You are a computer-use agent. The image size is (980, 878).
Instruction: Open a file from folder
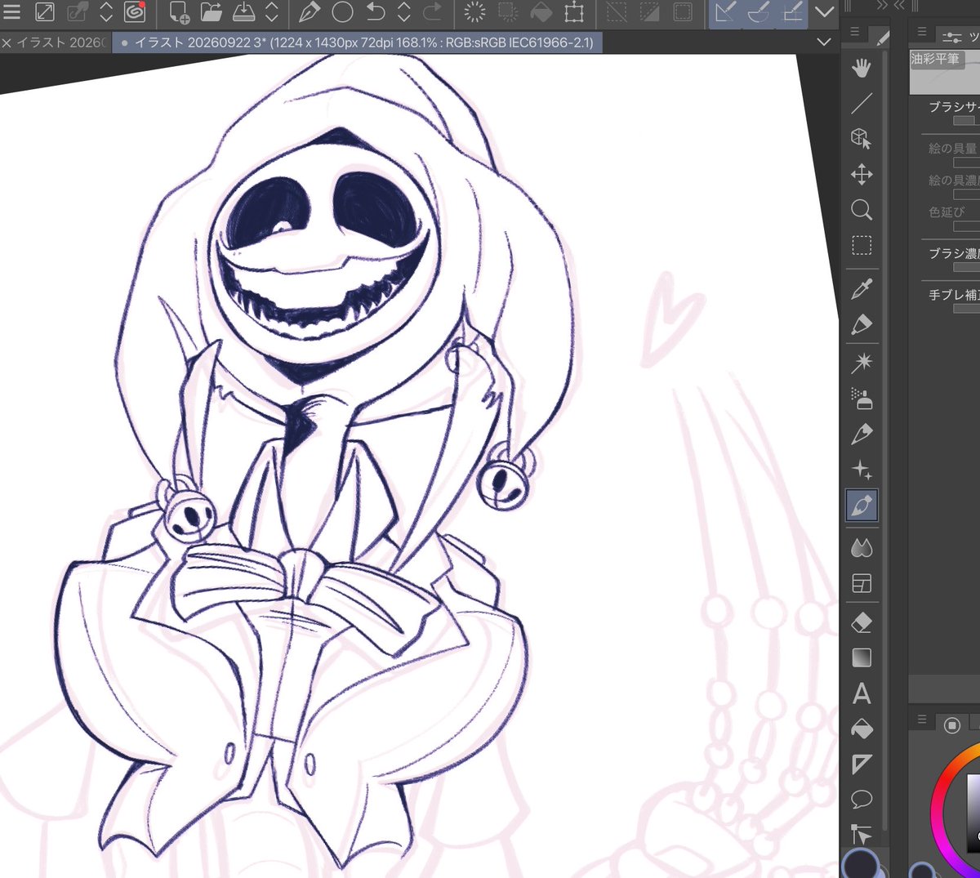[212, 12]
